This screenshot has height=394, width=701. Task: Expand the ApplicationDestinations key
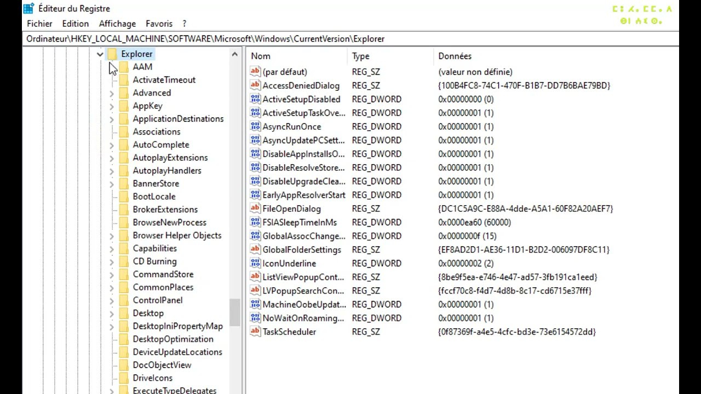click(112, 119)
